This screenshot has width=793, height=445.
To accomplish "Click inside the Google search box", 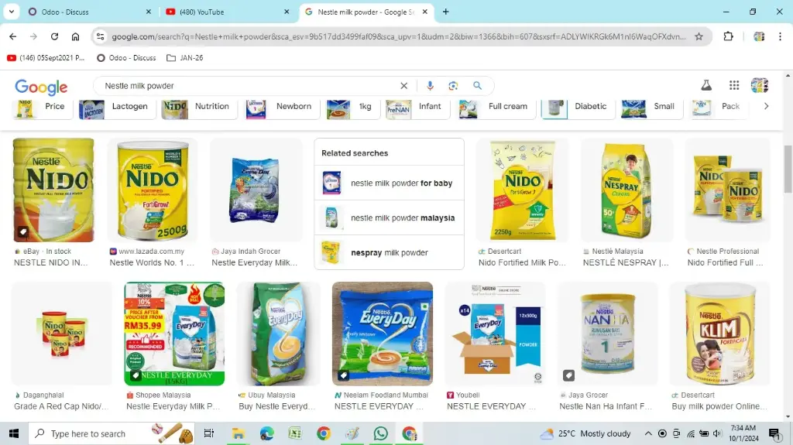I will [x=248, y=86].
